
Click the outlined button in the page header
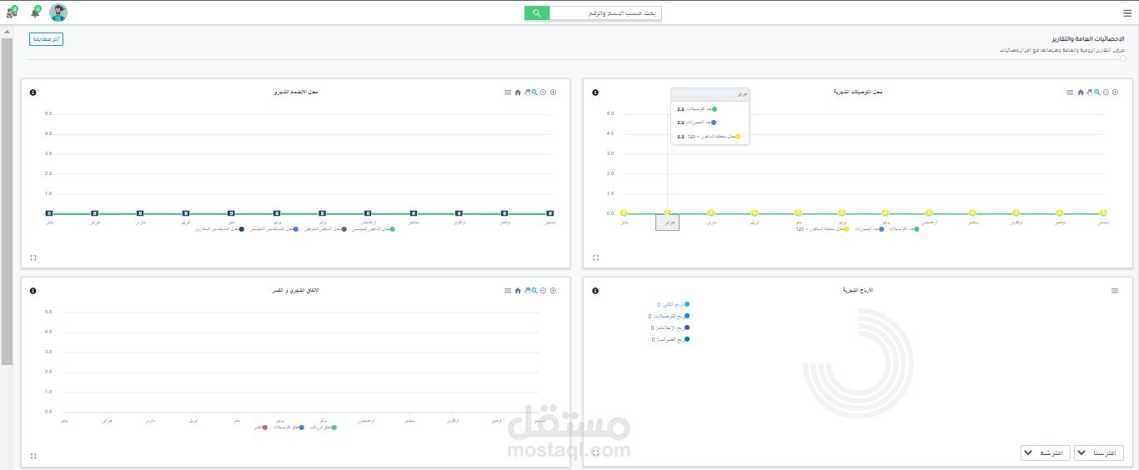coord(46,39)
